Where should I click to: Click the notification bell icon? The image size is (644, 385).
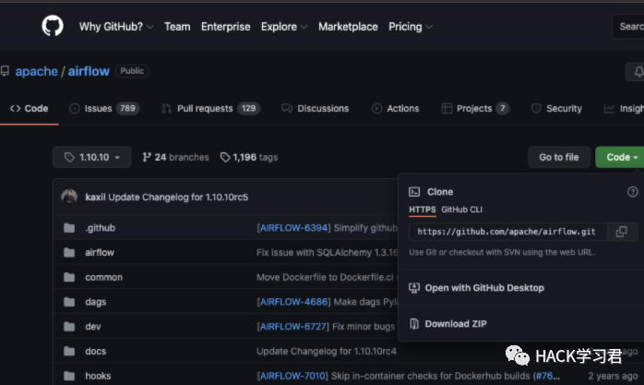coord(638,72)
